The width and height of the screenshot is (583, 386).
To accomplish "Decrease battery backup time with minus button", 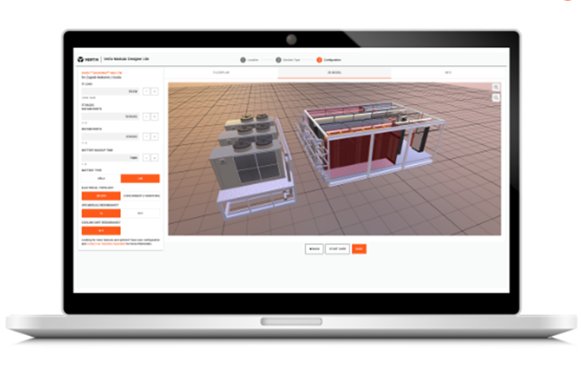I will pyautogui.click(x=146, y=157).
